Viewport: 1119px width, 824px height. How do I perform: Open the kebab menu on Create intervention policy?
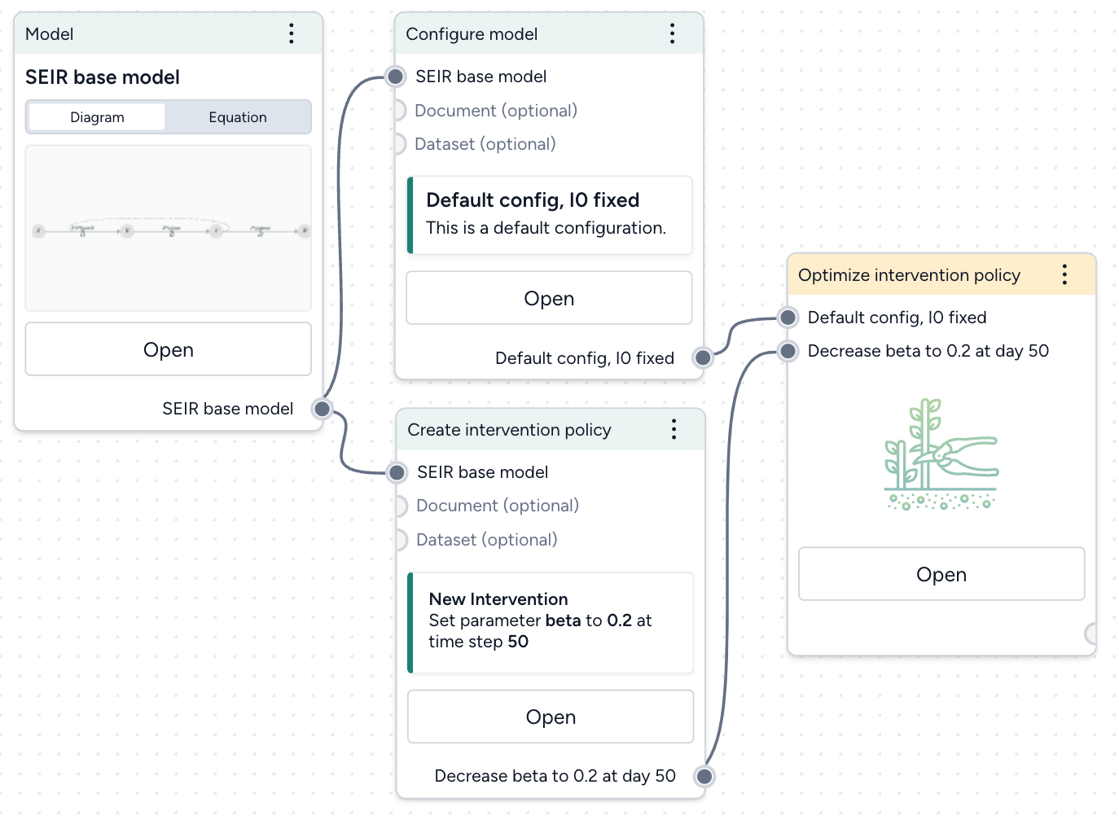(x=674, y=429)
